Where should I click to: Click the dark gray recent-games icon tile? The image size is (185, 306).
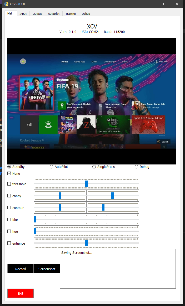click(29, 124)
